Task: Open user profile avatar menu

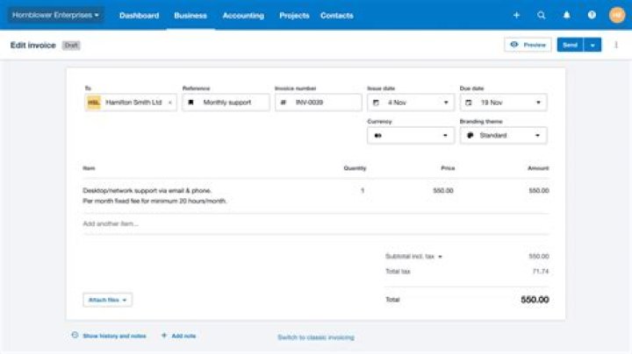Action: (617, 15)
